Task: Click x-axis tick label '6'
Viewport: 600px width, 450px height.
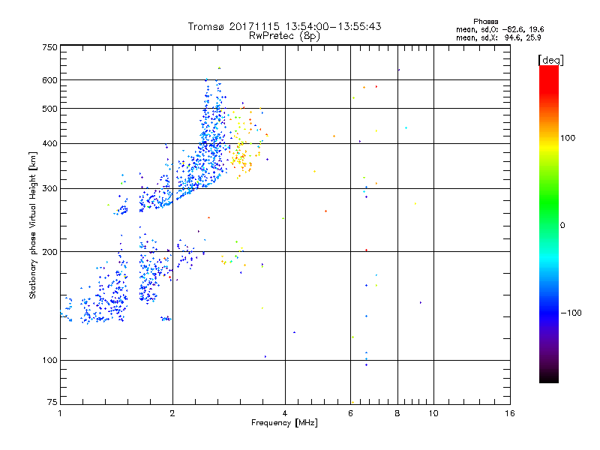Action: (x=350, y=413)
